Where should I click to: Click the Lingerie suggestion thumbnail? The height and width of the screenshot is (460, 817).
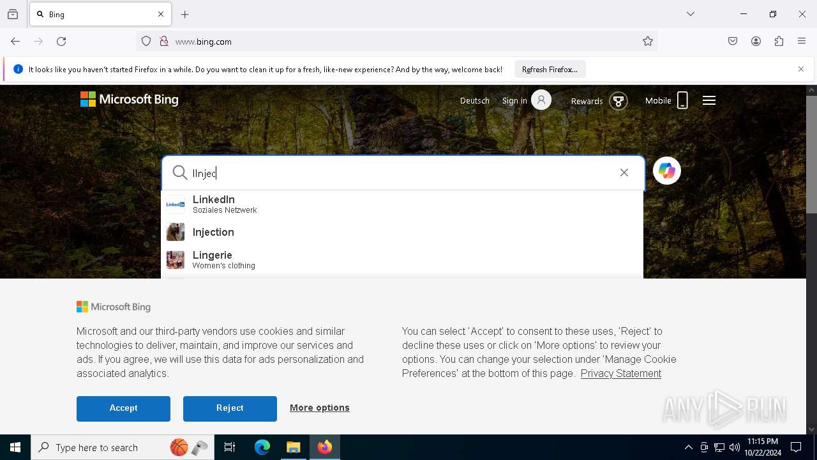(176, 260)
